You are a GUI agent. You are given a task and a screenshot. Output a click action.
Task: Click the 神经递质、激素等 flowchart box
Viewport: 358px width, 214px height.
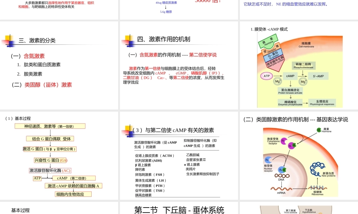click(50, 126)
